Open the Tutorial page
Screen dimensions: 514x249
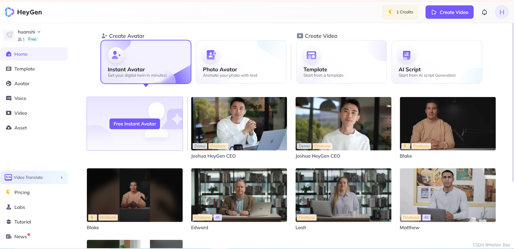34,222
